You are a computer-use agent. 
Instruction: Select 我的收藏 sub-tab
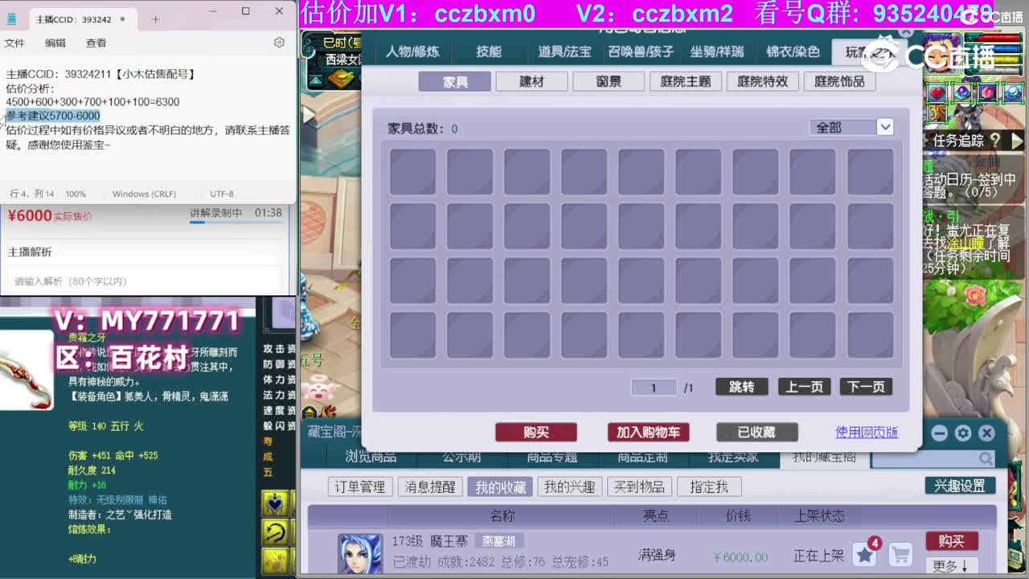(x=500, y=487)
